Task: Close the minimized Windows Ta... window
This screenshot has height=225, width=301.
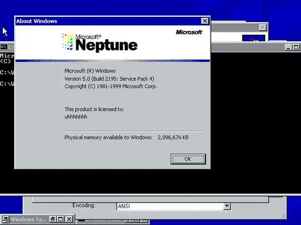Action: (x=69, y=219)
